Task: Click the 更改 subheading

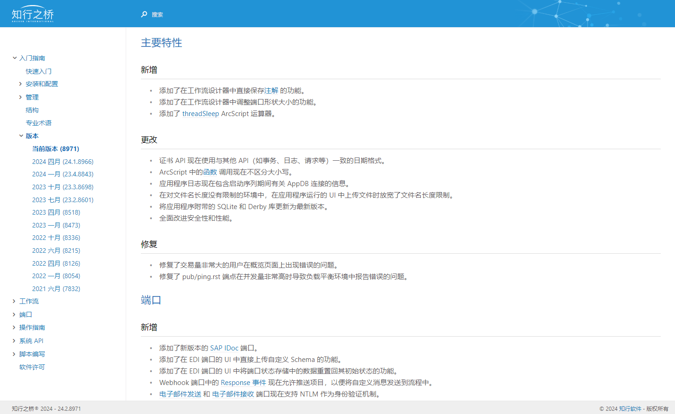Action: (149, 140)
